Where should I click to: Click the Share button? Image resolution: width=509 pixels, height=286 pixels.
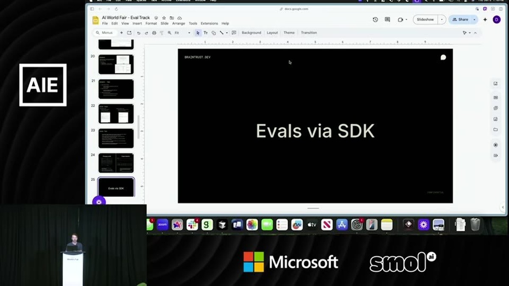(460, 19)
